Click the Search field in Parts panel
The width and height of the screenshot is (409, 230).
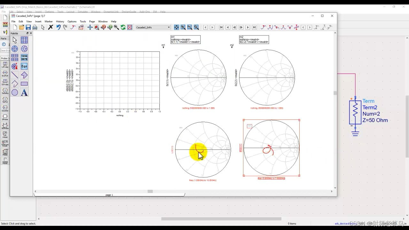[5, 50]
